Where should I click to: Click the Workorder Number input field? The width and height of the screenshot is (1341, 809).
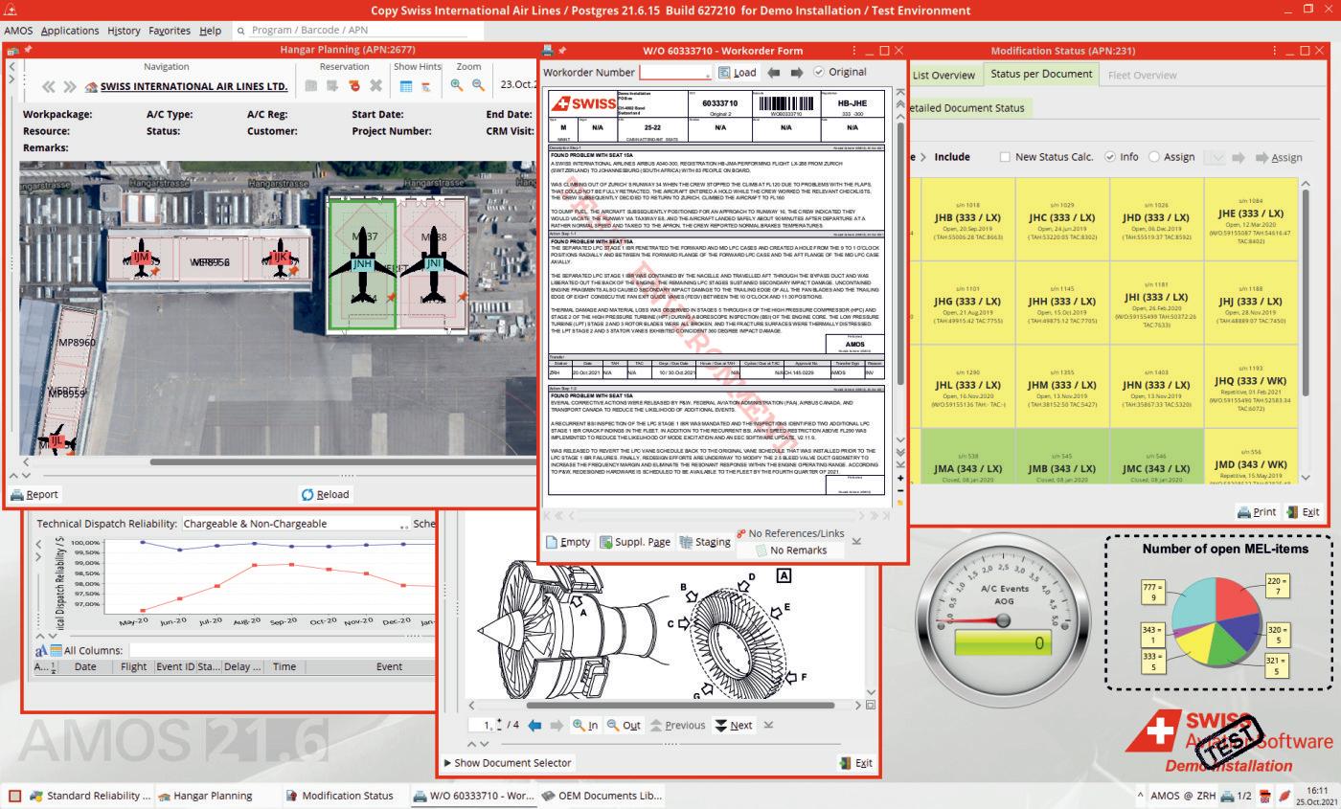coord(676,72)
